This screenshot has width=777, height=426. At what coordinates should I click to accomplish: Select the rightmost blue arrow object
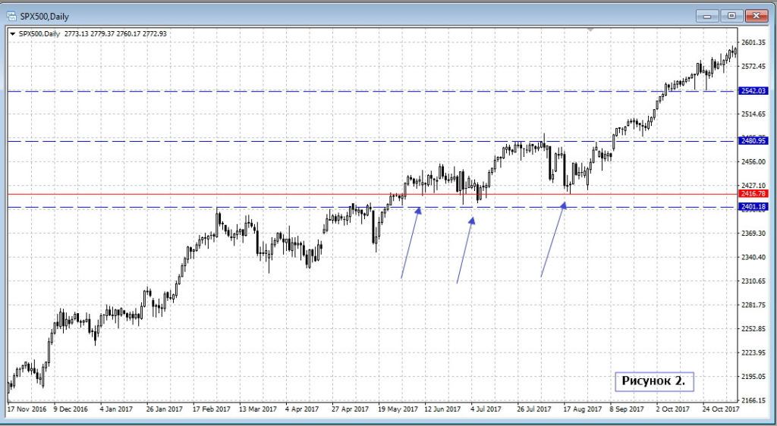[x=553, y=239]
